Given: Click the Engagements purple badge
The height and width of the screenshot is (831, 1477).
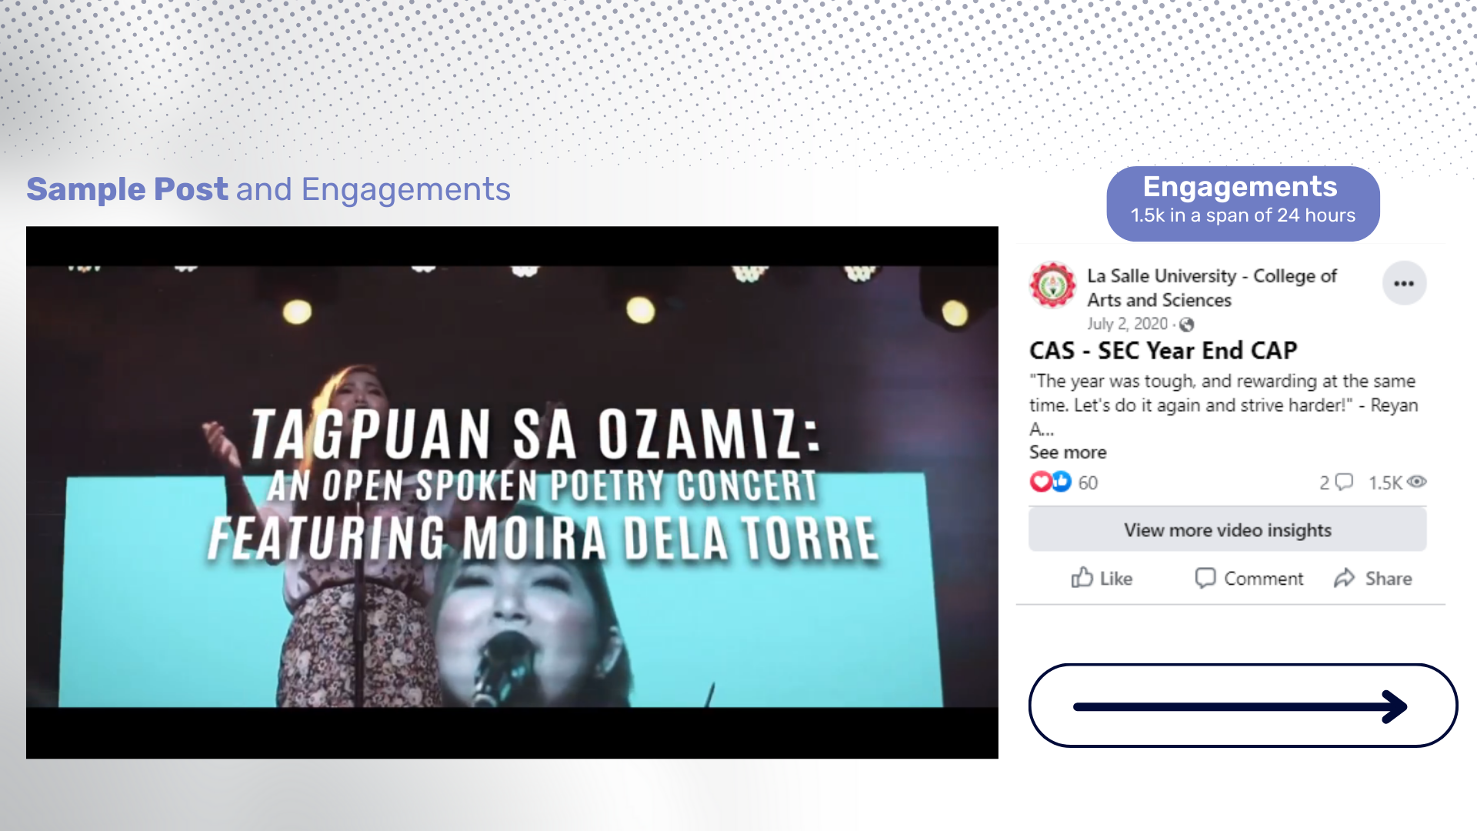Looking at the screenshot, I should tap(1242, 203).
